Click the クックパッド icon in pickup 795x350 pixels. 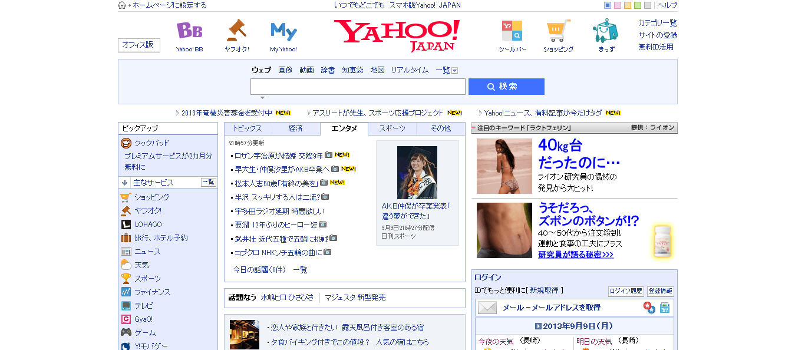pyautogui.click(x=126, y=143)
